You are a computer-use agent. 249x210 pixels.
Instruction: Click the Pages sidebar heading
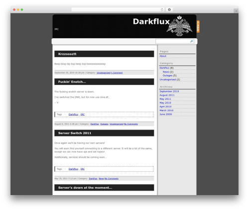pos(164,52)
